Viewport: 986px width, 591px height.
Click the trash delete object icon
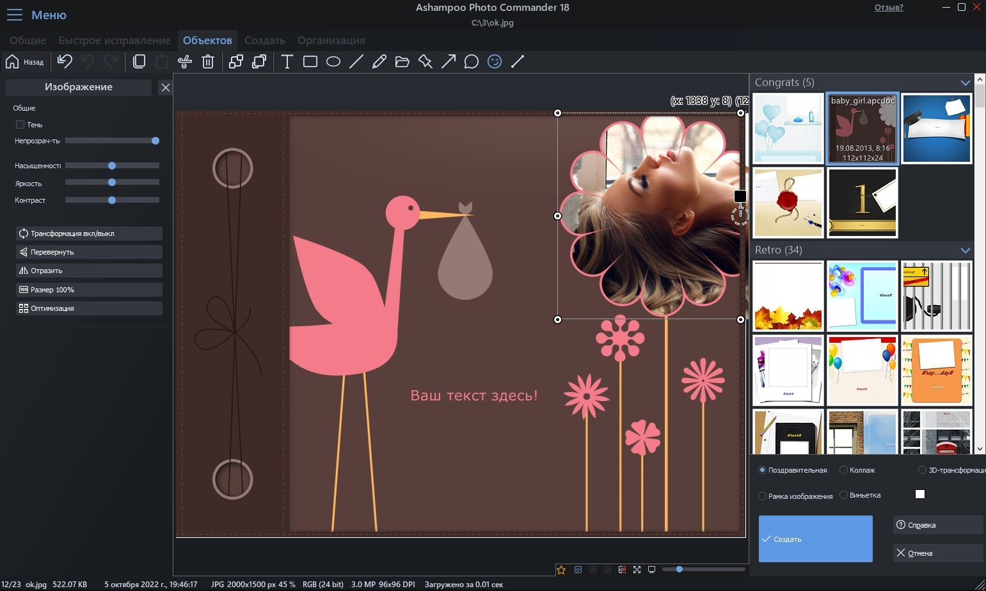click(208, 61)
